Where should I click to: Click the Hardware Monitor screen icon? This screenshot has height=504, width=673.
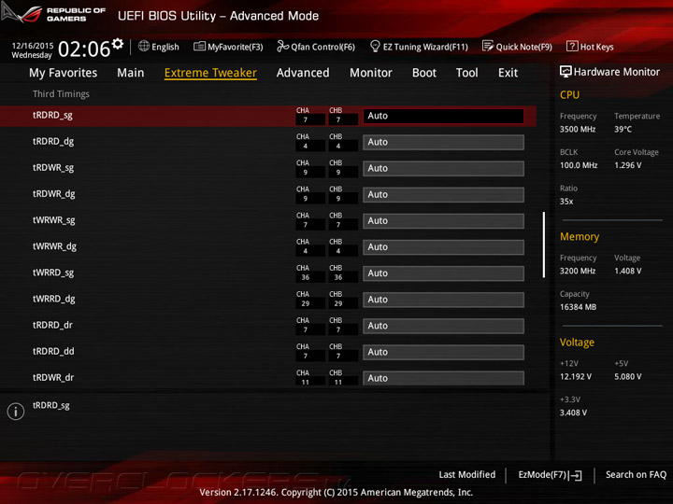pyautogui.click(x=566, y=72)
